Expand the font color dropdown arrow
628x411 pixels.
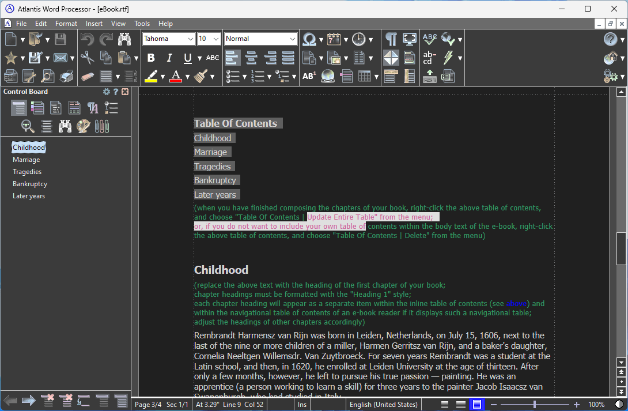point(187,77)
